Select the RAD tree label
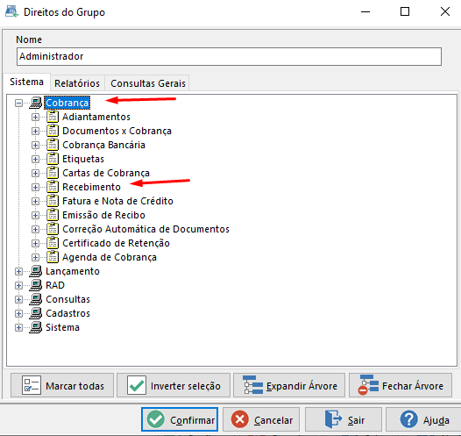The image size is (461, 436). tap(55, 285)
